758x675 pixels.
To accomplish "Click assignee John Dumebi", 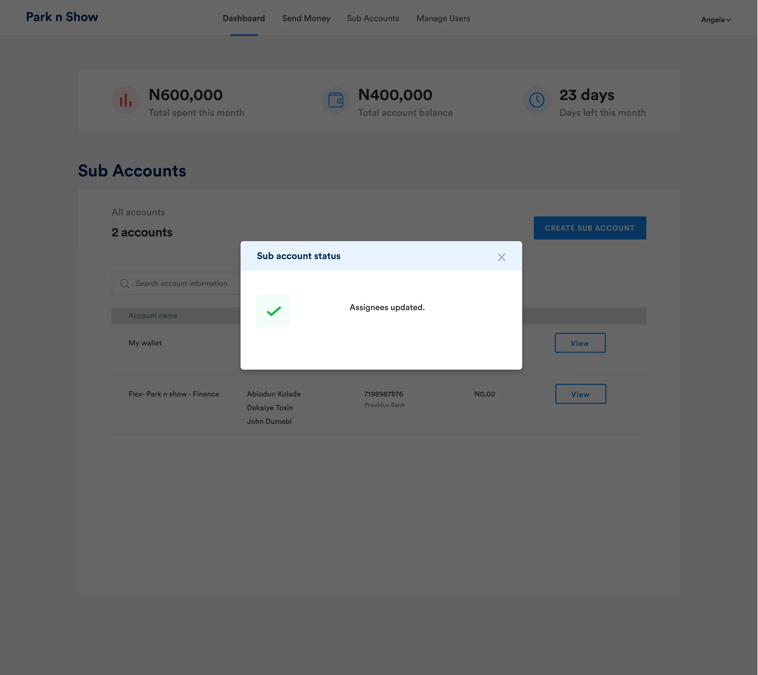I will [x=269, y=421].
